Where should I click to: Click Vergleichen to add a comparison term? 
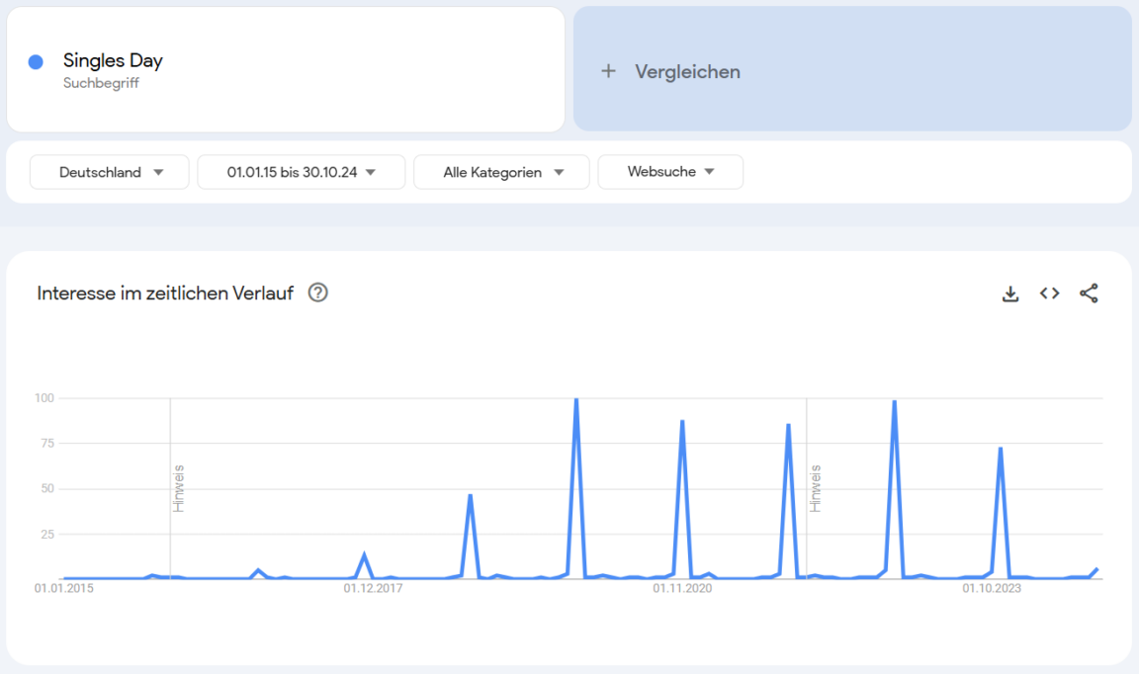687,71
